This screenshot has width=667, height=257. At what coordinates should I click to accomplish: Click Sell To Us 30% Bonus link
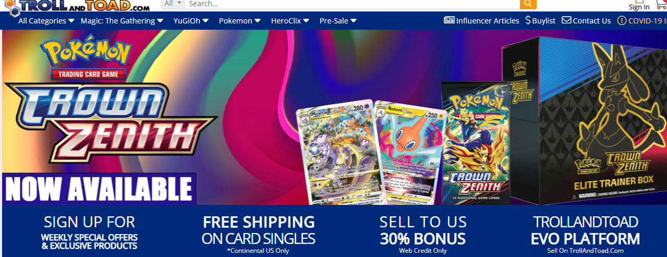tap(423, 234)
